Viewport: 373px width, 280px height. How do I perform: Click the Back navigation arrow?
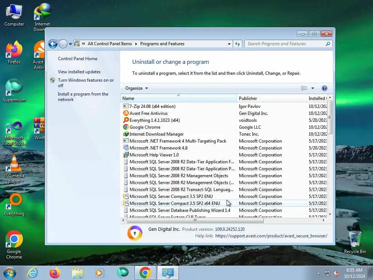pyautogui.click(x=53, y=44)
